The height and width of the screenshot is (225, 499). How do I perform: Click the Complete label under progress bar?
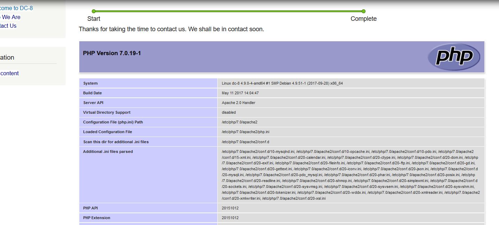point(363,19)
